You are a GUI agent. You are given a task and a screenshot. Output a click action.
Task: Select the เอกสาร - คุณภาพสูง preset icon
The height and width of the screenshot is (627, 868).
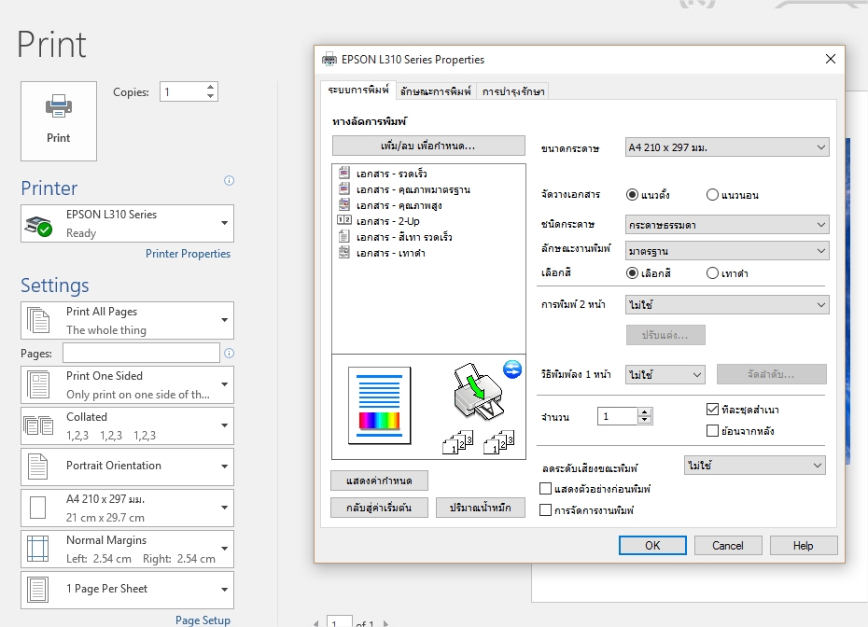[343, 204]
